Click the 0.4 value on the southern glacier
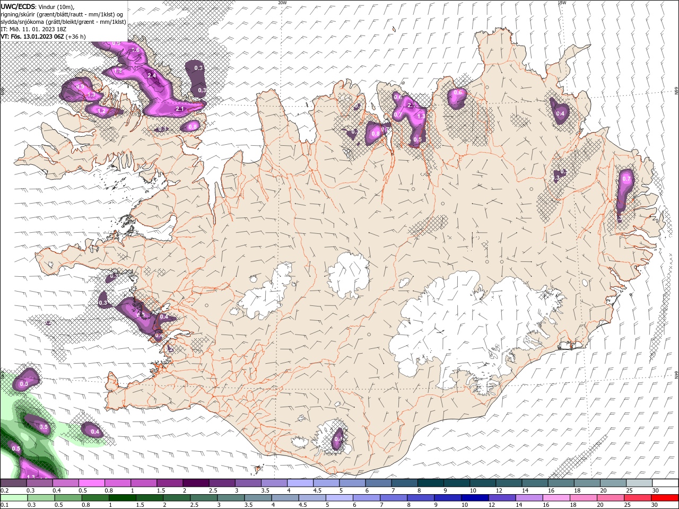Screen dimensions: 679x509 [x=338, y=439]
